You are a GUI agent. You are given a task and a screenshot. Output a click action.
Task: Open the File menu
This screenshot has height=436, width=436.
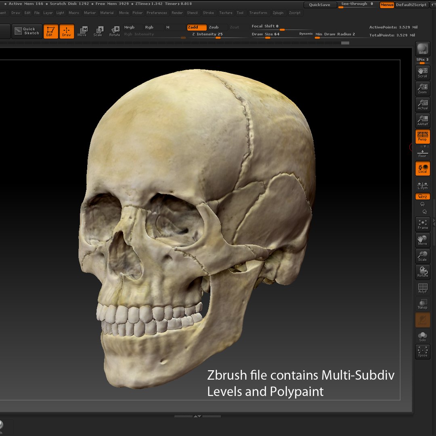(x=37, y=13)
